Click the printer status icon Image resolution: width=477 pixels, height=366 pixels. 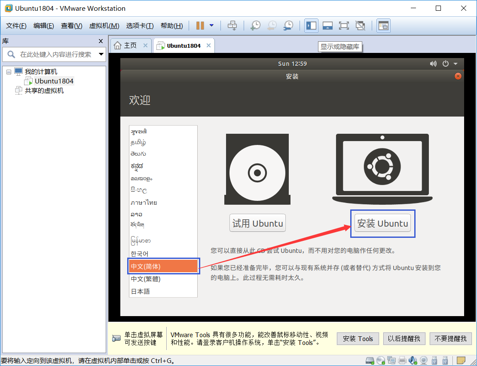click(x=402, y=361)
